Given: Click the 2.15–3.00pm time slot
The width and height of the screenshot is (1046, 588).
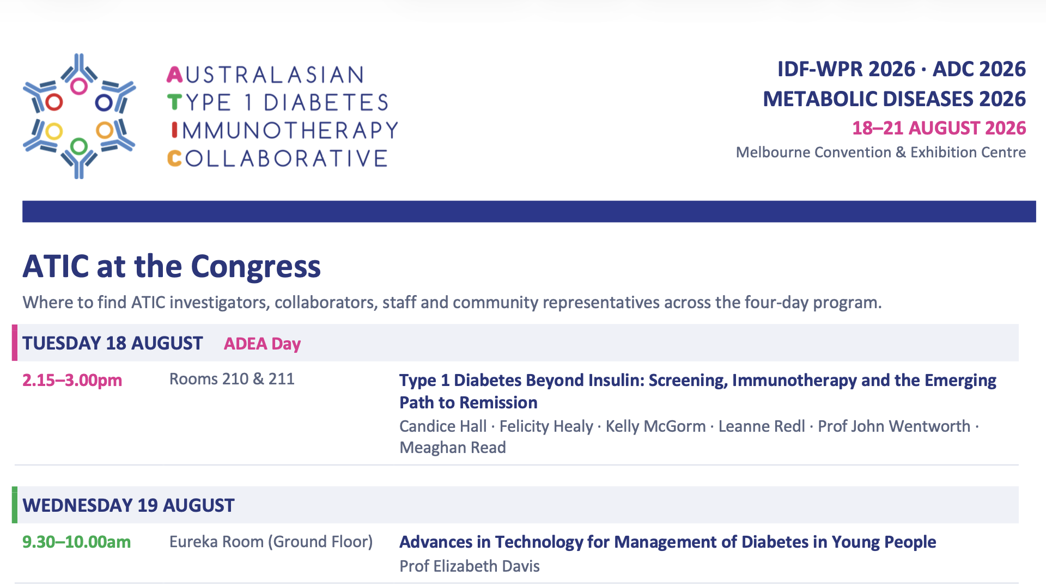Looking at the screenshot, I should pyautogui.click(x=72, y=380).
